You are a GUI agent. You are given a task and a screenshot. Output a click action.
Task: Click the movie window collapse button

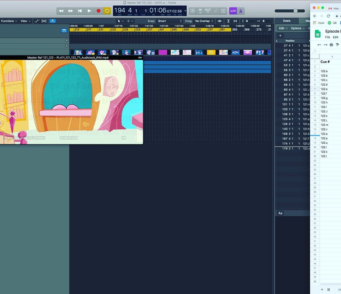pyautogui.click(x=140, y=57)
